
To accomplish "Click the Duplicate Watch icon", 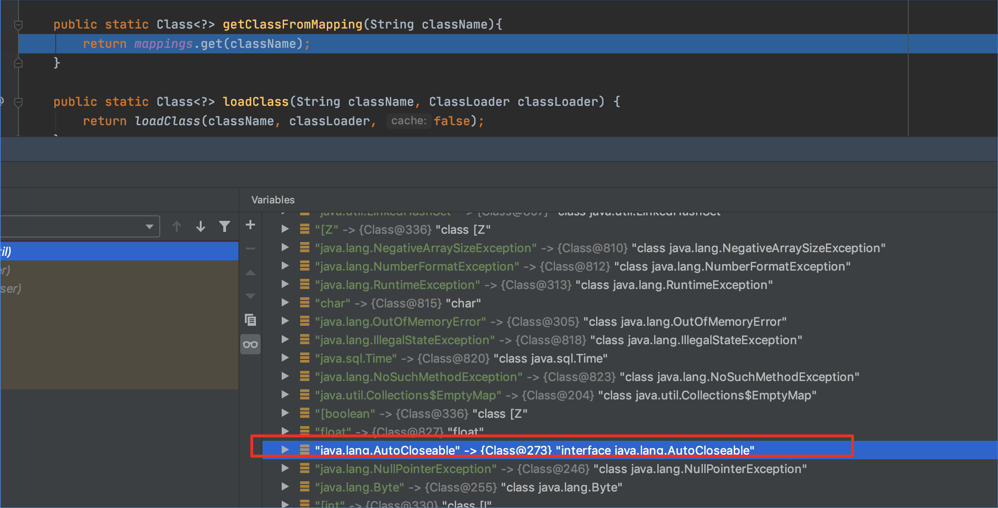I will [250, 319].
